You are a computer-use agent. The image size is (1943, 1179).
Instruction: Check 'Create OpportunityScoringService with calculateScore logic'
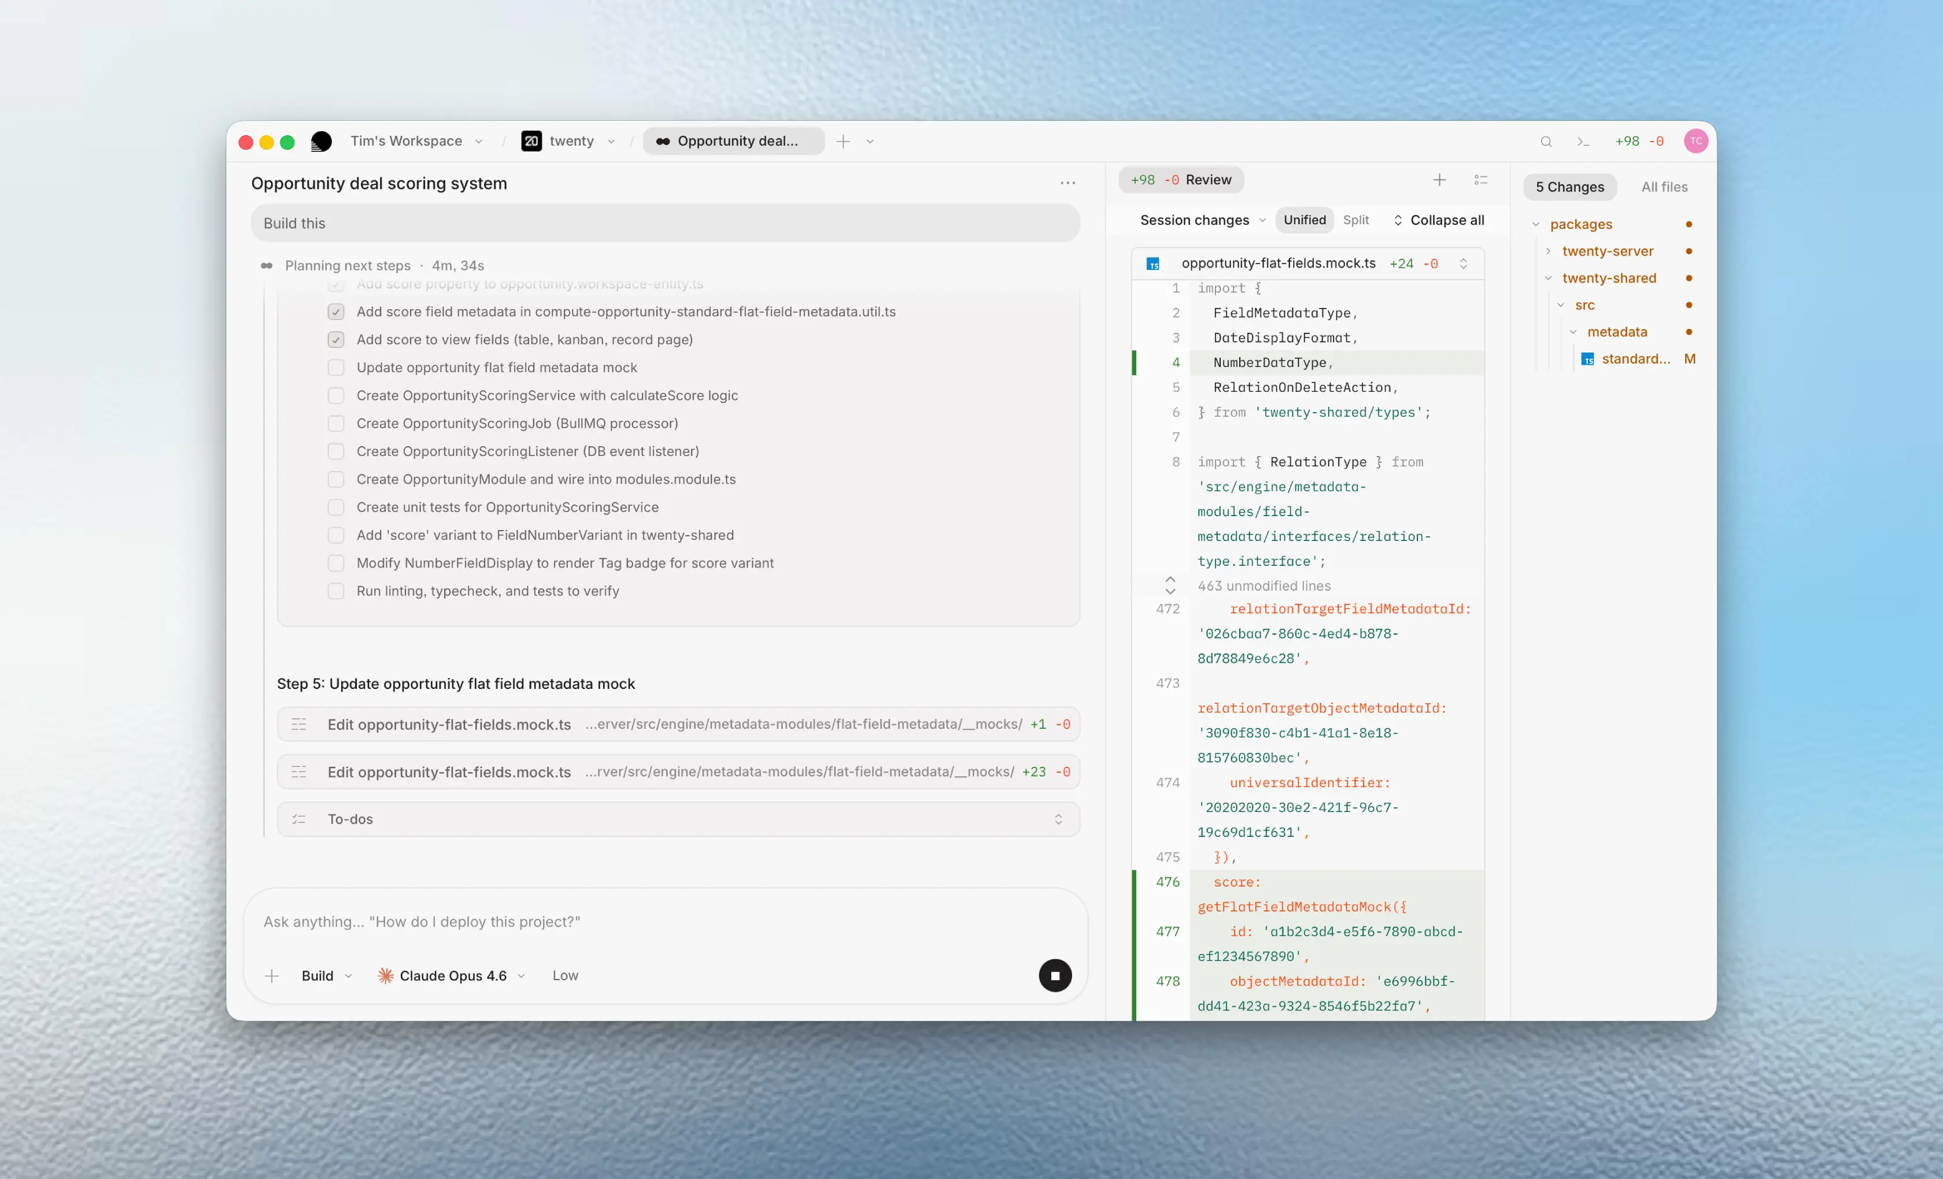(x=337, y=395)
